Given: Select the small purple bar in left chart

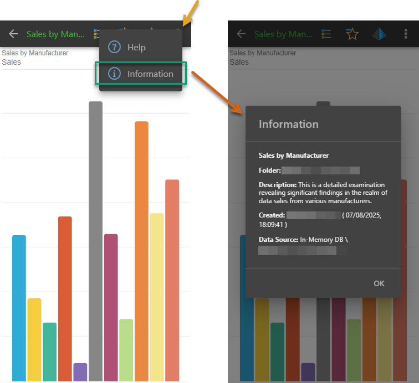Looking at the screenshot, I should [80, 372].
